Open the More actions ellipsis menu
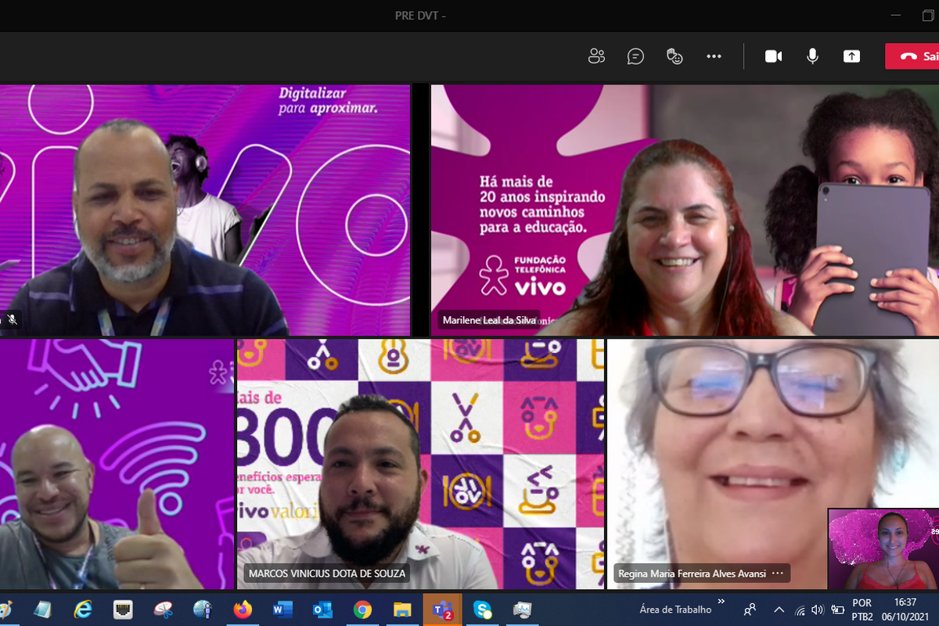 tap(714, 56)
